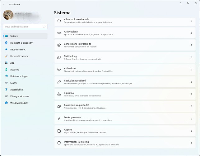The width and height of the screenshot is (200, 156).
Task: Click the Risoluzione problemi wrench icon
Action: click(x=59, y=82)
